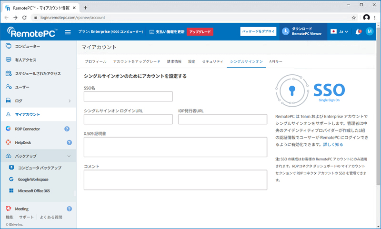Open the 請求情報 tab
The image size is (381, 229).
coord(174,61)
